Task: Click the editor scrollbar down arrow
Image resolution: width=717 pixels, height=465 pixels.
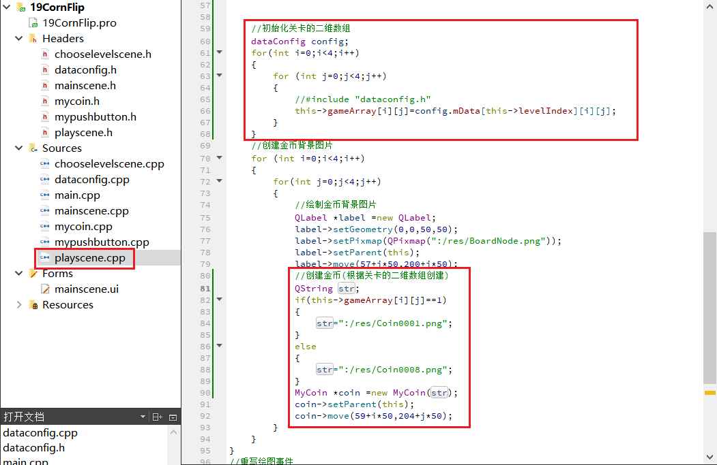Action: tap(709, 457)
